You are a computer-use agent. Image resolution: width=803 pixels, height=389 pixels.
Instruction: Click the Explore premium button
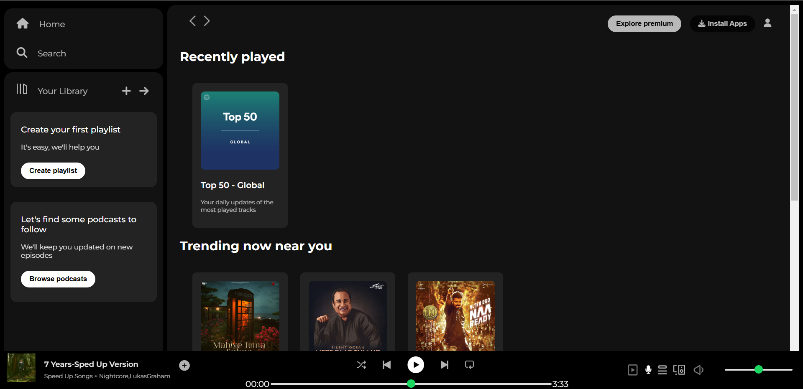pos(644,24)
